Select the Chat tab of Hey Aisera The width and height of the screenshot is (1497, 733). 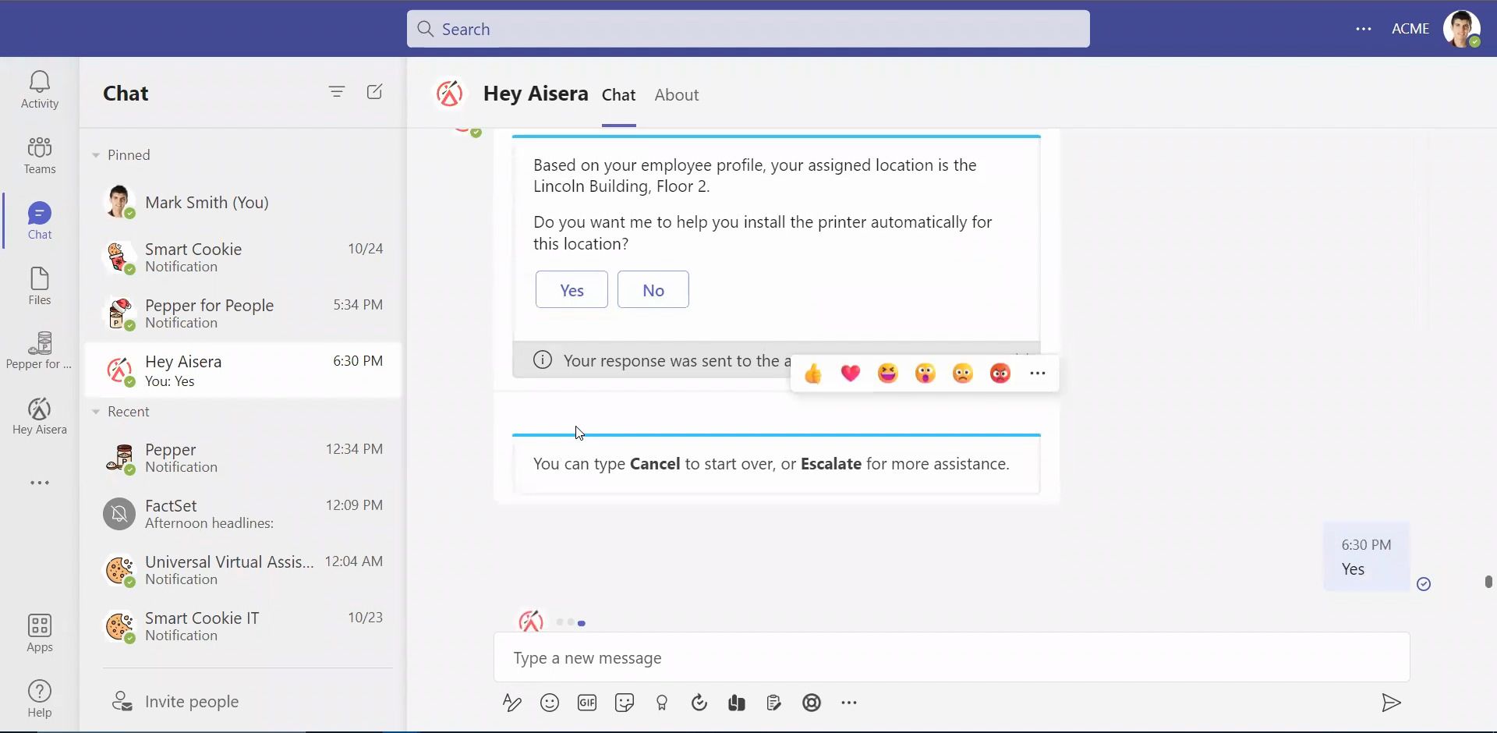pos(618,95)
